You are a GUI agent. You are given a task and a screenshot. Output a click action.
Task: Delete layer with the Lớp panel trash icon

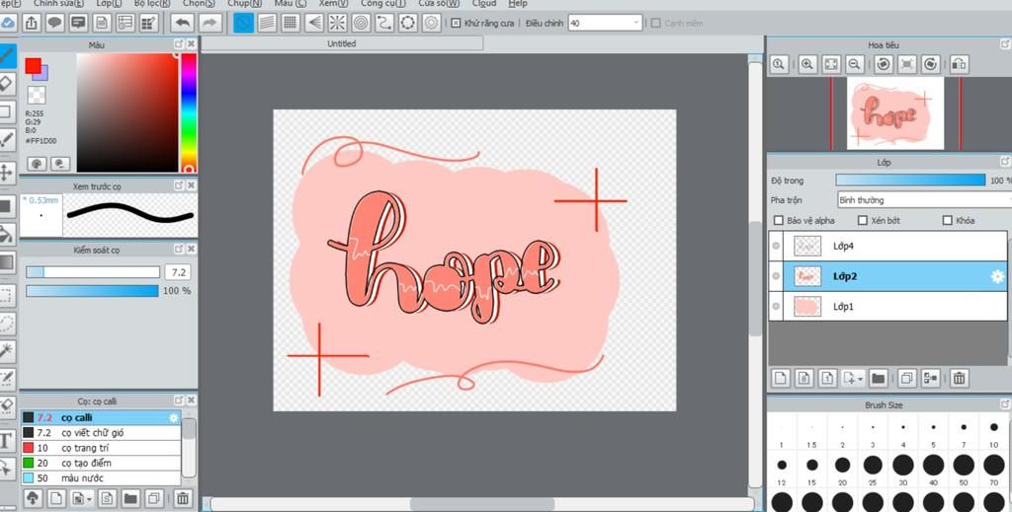(959, 378)
